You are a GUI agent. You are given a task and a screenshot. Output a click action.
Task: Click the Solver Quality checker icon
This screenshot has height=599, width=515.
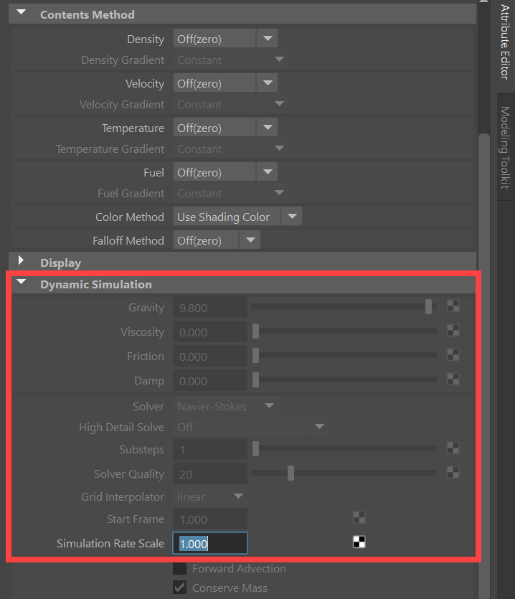tap(453, 473)
